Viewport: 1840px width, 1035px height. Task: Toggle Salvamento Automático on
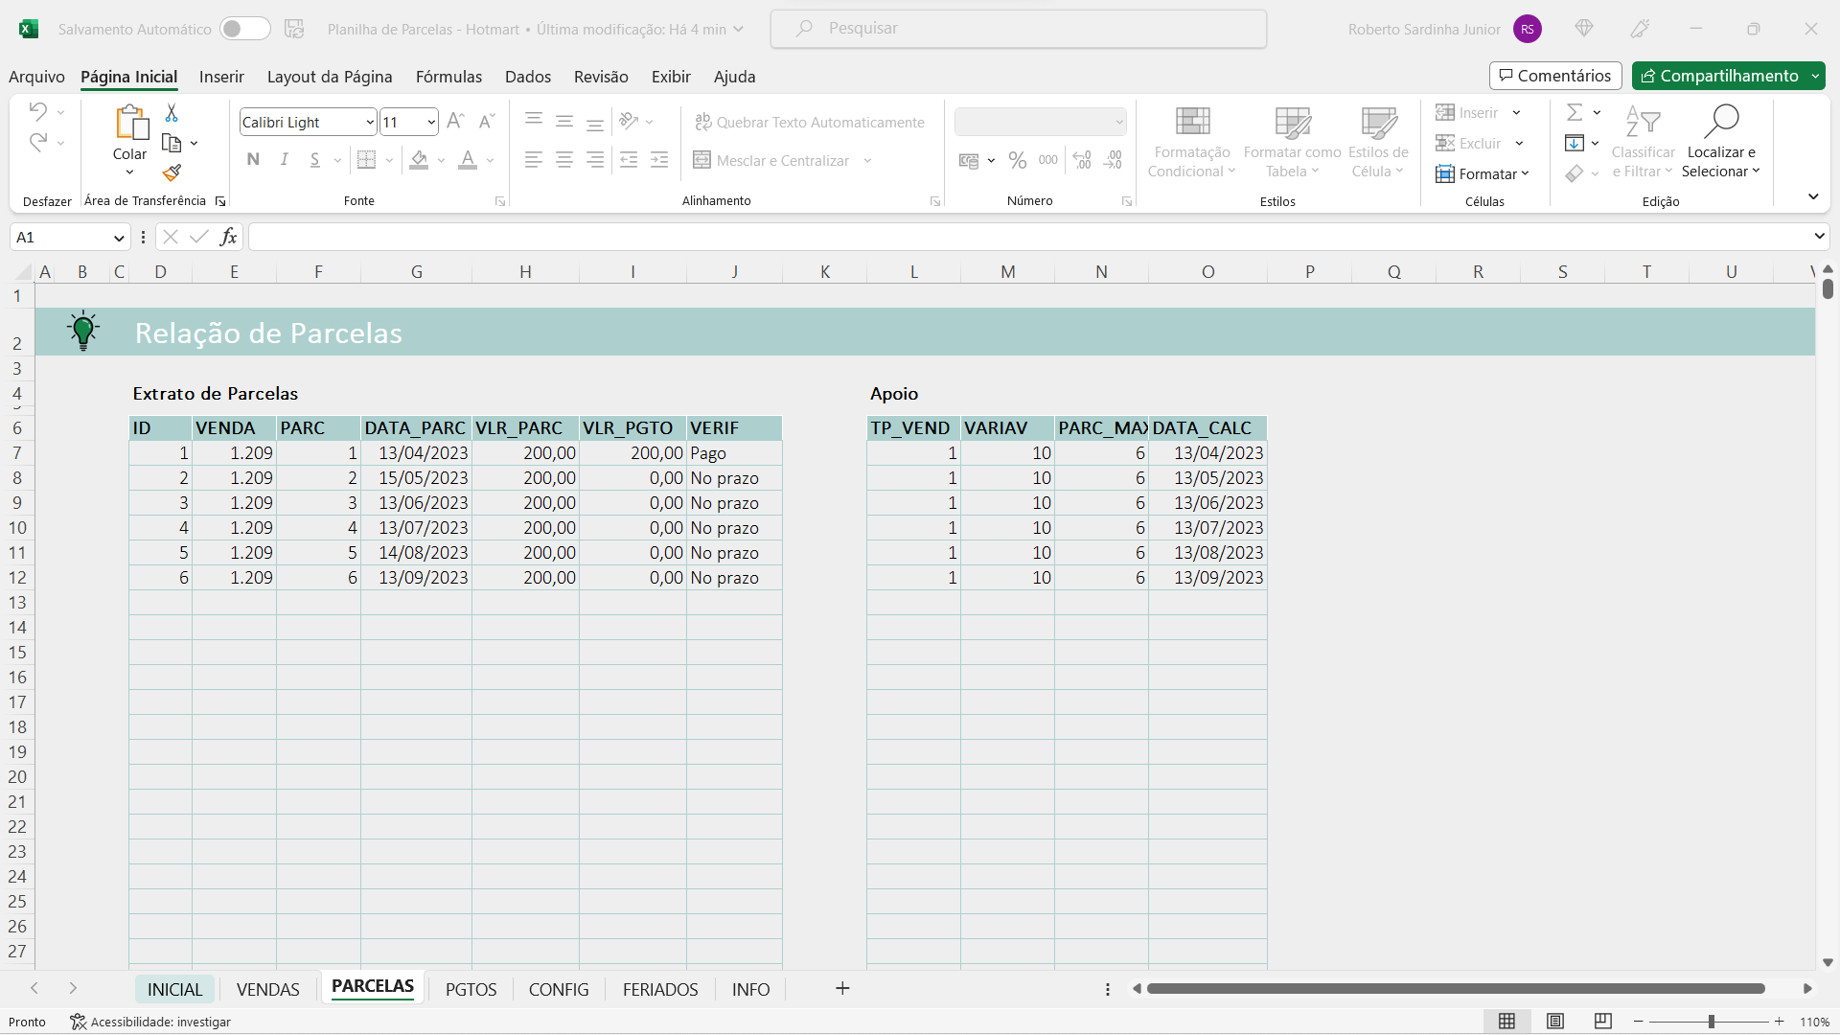pos(245,29)
